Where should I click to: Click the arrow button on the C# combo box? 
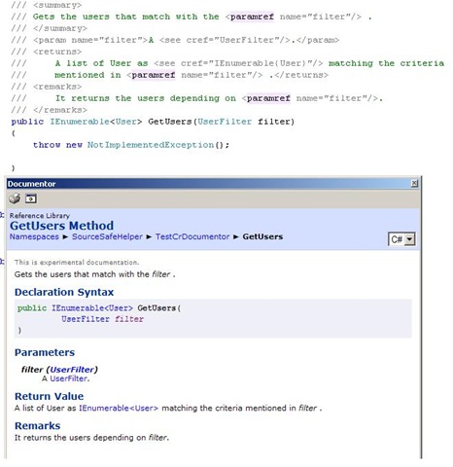coord(409,239)
